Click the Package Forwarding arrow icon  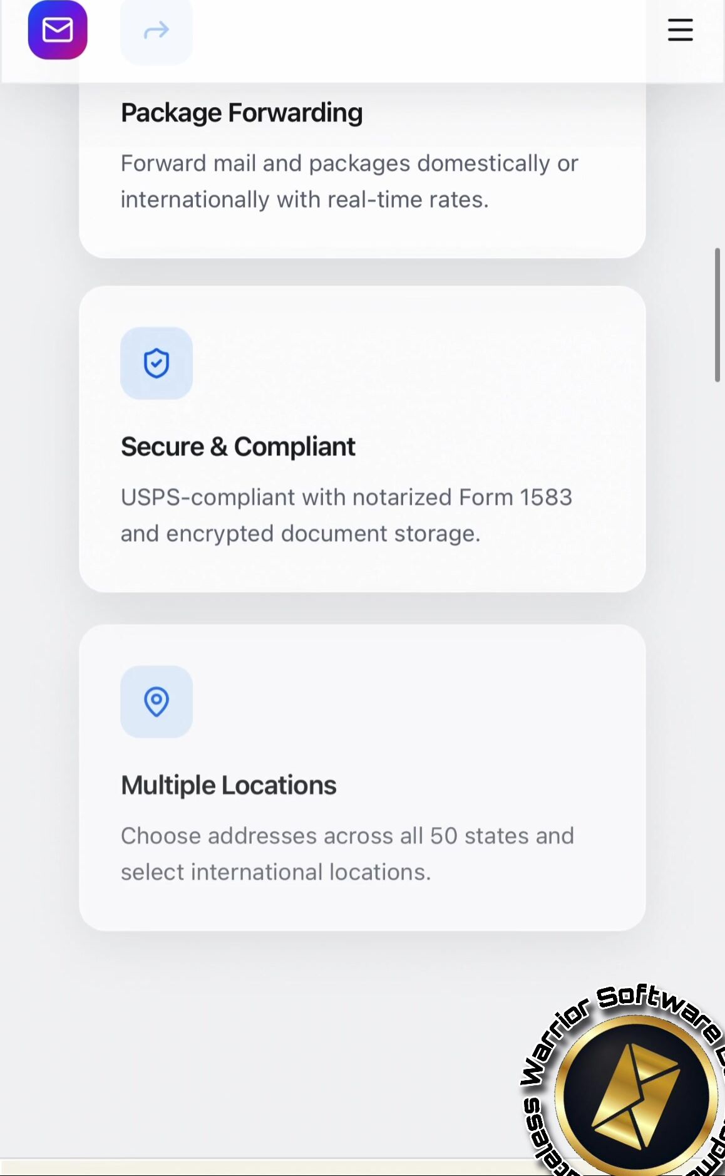coord(157,30)
